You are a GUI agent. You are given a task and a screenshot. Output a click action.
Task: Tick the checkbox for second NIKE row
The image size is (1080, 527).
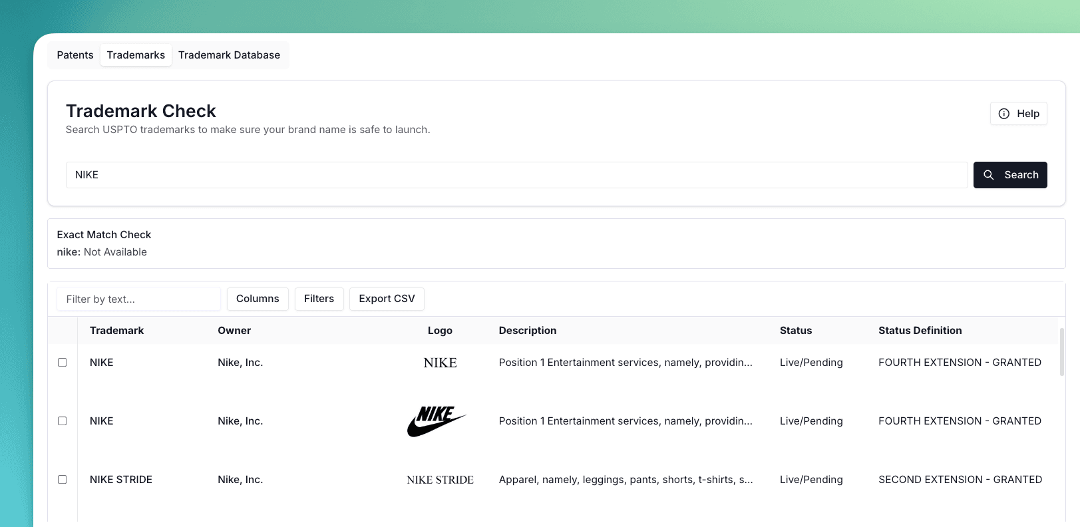(x=63, y=421)
